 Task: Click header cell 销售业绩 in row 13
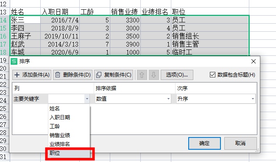coord(125,11)
